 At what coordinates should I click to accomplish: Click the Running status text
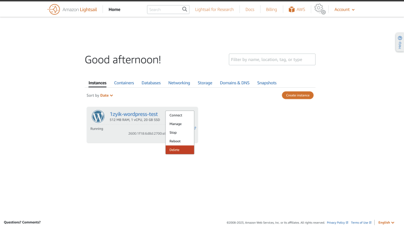[96, 129]
